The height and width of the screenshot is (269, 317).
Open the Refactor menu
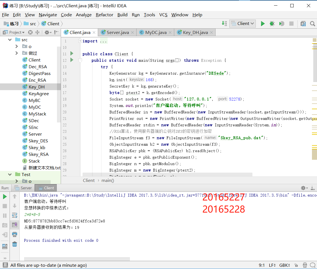point(105,15)
